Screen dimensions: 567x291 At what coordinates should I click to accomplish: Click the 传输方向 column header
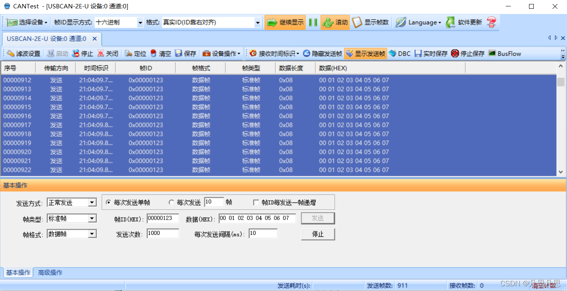56,68
